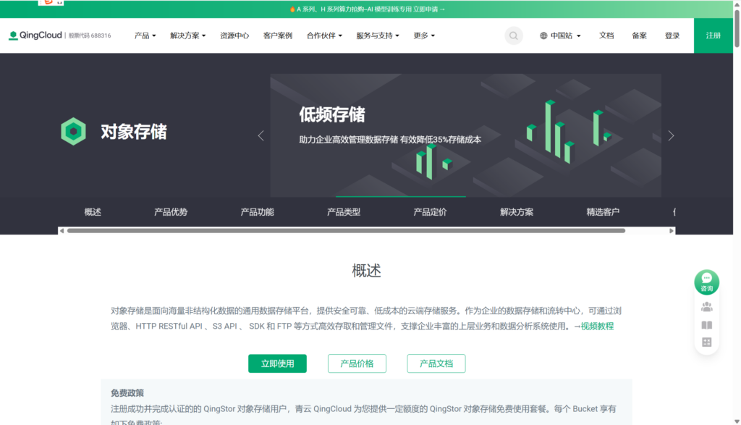Screen dimensions: 741x425
Task: Click the 对象存储 page title
Action: point(134,132)
